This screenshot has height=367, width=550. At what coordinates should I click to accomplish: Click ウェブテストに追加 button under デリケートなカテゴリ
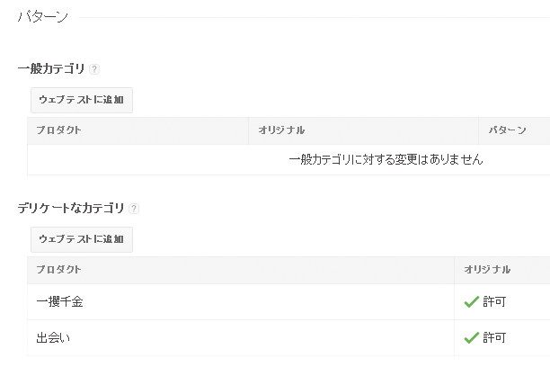(x=82, y=239)
